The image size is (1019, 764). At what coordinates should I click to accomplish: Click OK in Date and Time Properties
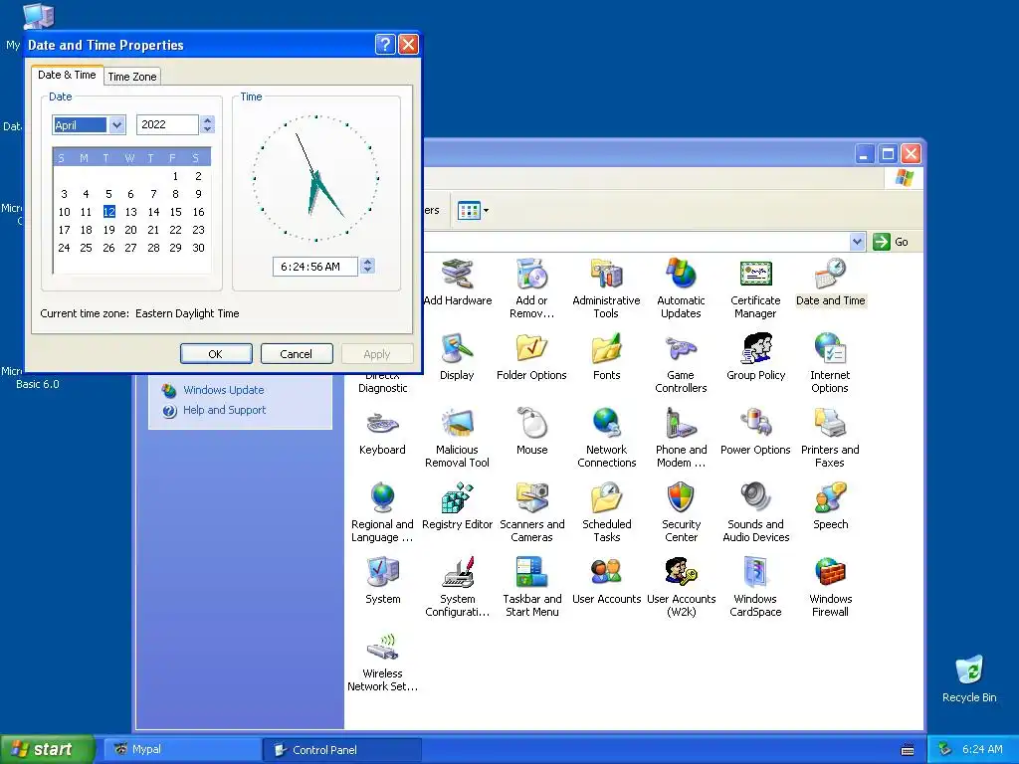[216, 354]
